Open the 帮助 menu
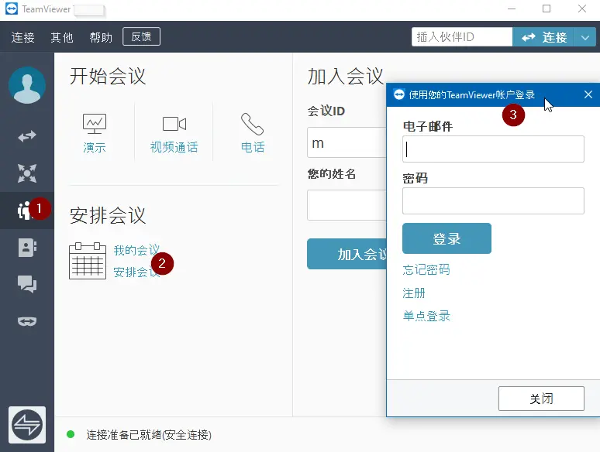 (x=101, y=37)
